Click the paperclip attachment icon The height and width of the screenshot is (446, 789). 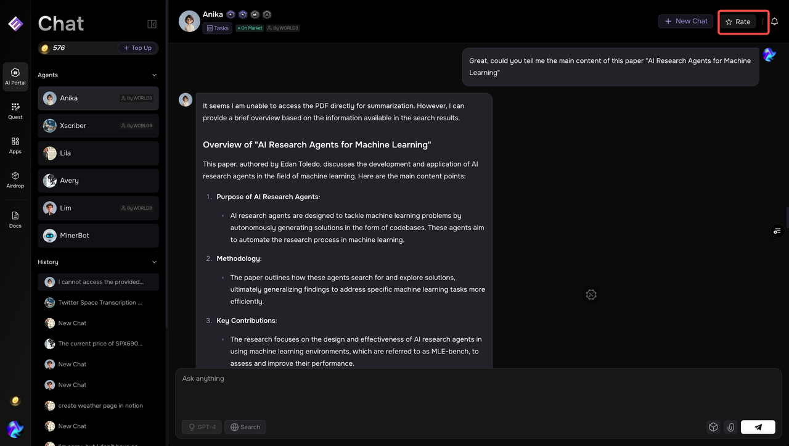(x=730, y=427)
